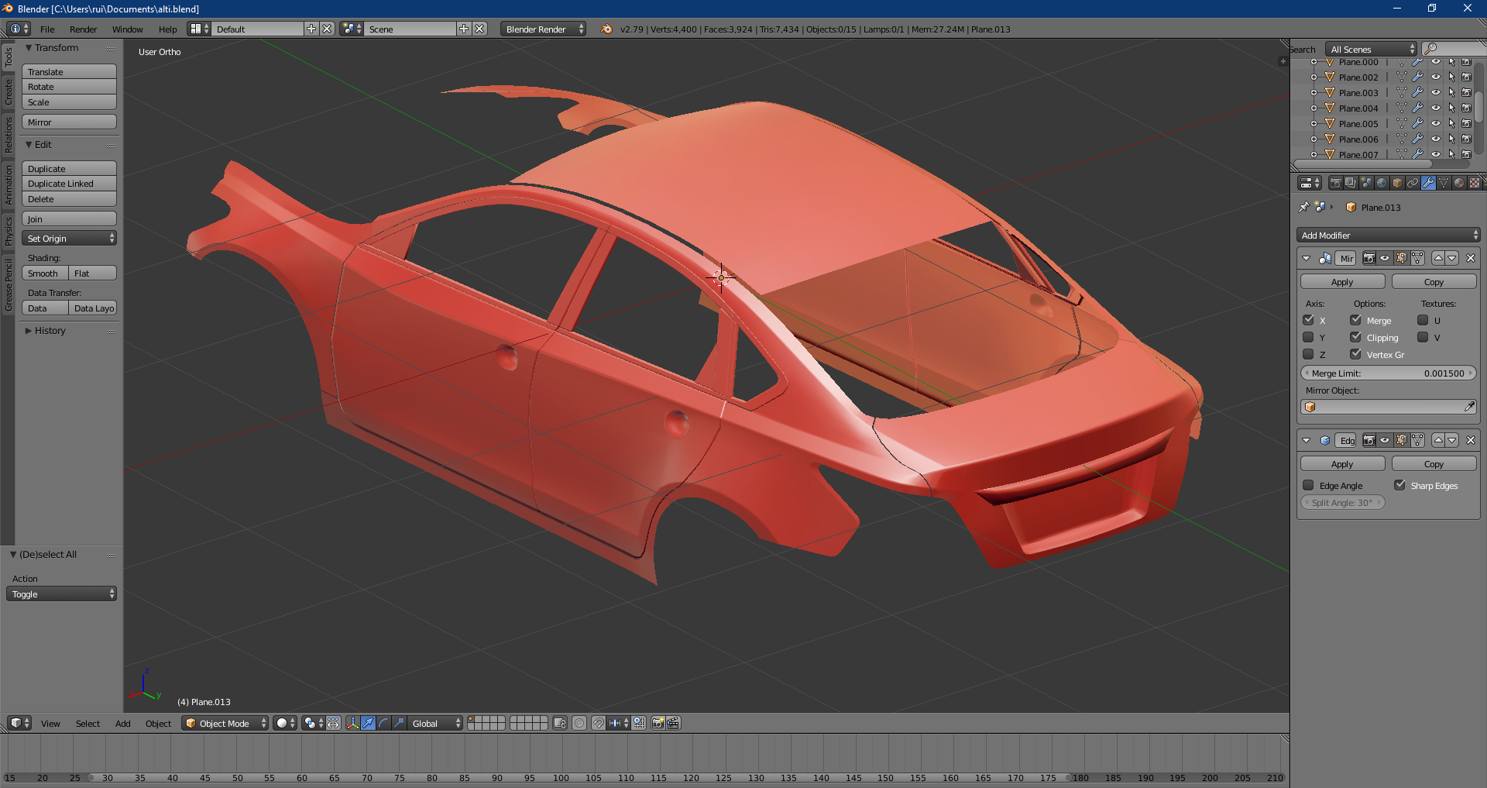Enable the Y axis mirror checkbox
Viewport: 1487px width, 788px height.
pos(1309,338)
